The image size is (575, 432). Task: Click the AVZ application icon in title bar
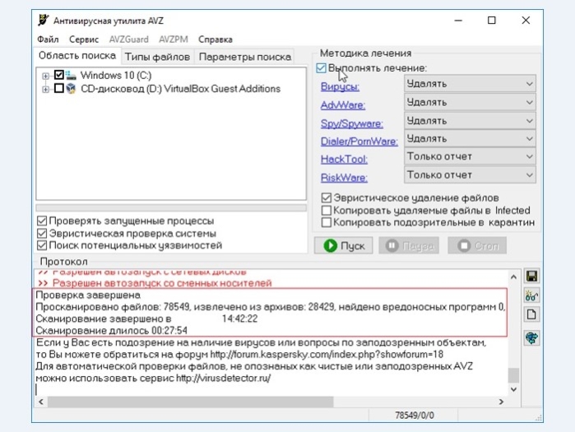tap(44, 21)
